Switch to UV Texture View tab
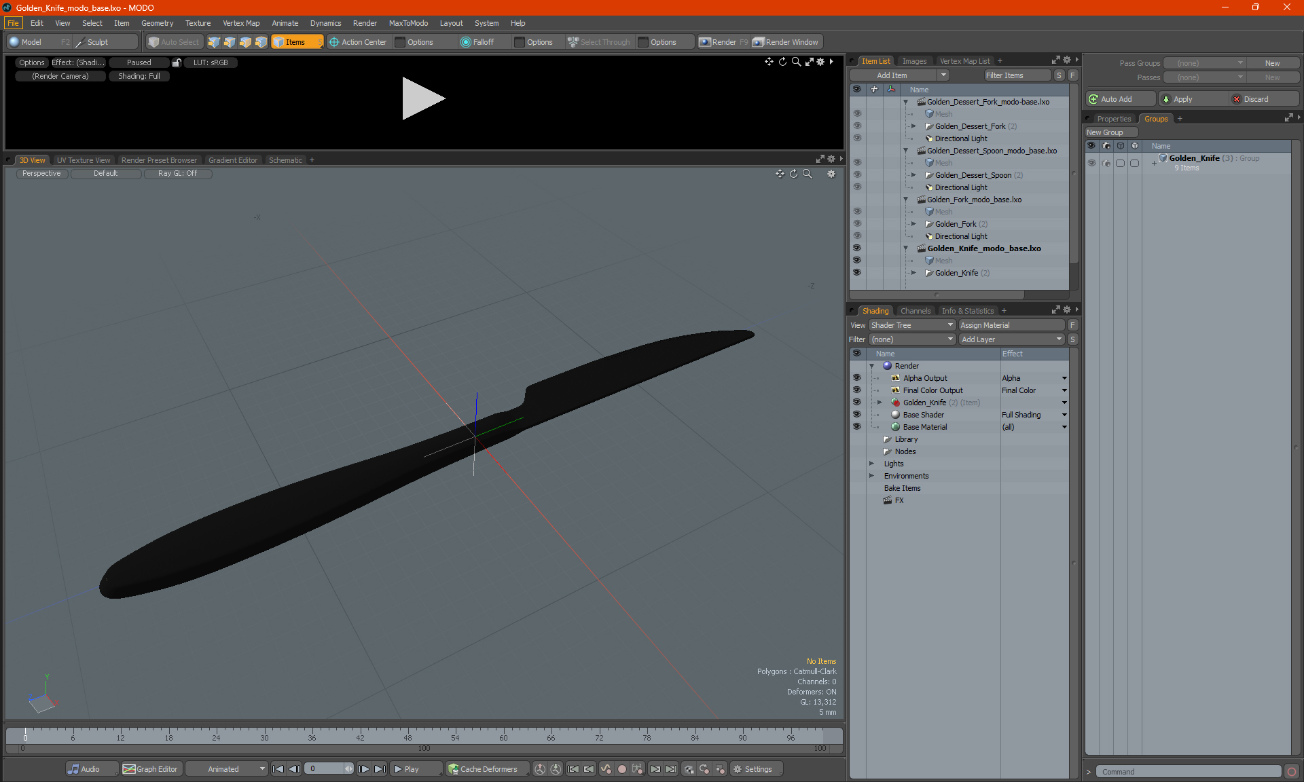Screen dimensions: 1304x782 84,160
